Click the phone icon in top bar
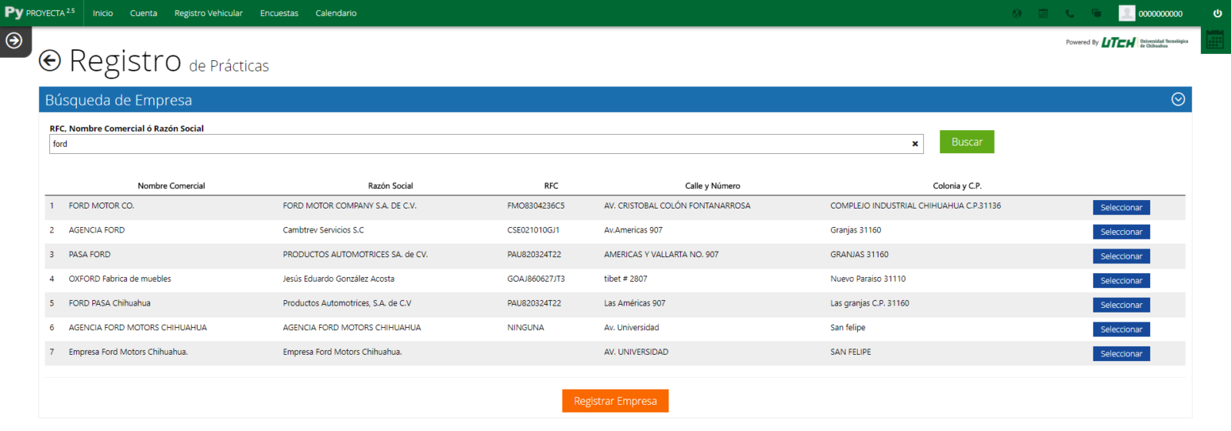 tap(1069, 13)
